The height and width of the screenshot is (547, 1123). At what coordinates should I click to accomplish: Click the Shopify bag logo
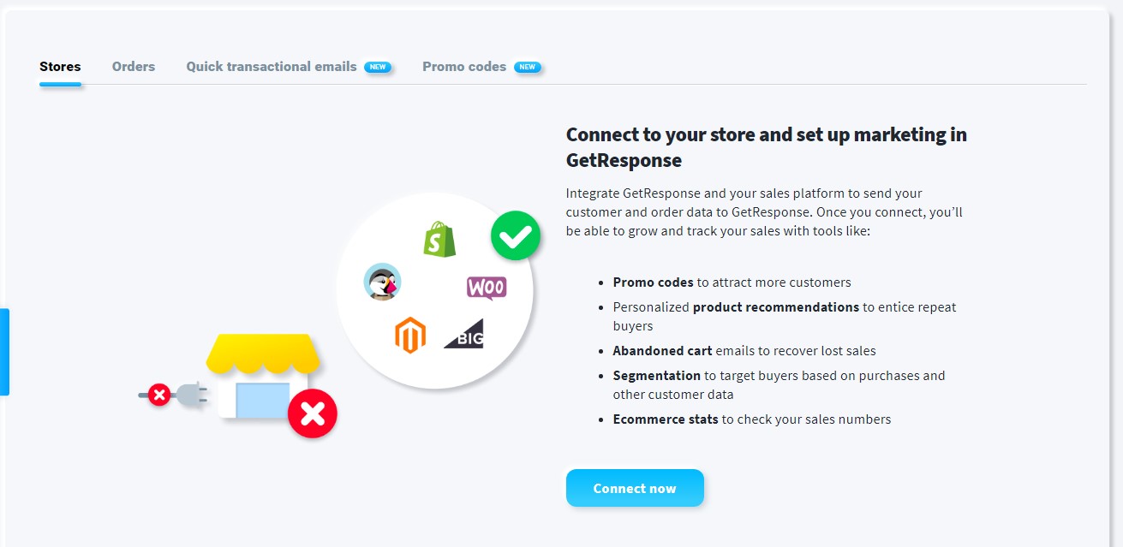coord(439,240)
